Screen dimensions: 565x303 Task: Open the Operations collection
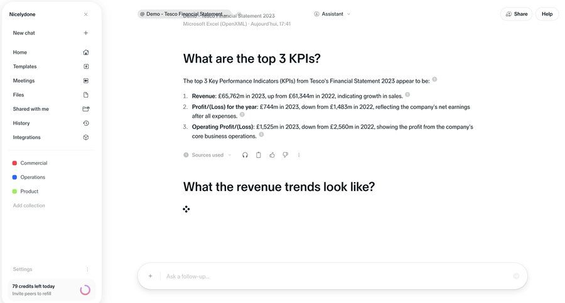pos(33,177)
